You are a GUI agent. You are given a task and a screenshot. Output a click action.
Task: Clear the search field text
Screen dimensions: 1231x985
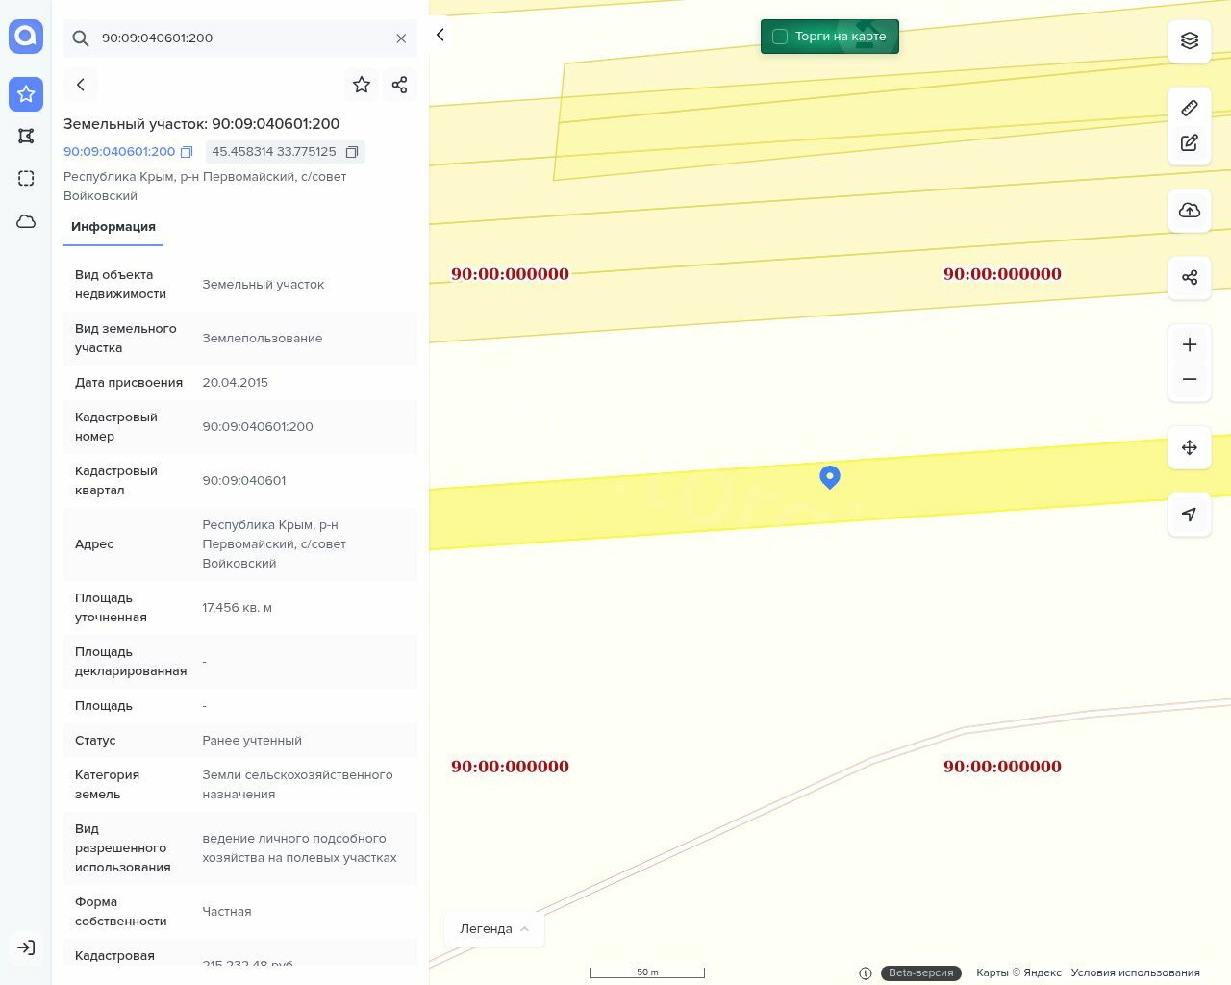pyautogui.click(x=401, y=38)
